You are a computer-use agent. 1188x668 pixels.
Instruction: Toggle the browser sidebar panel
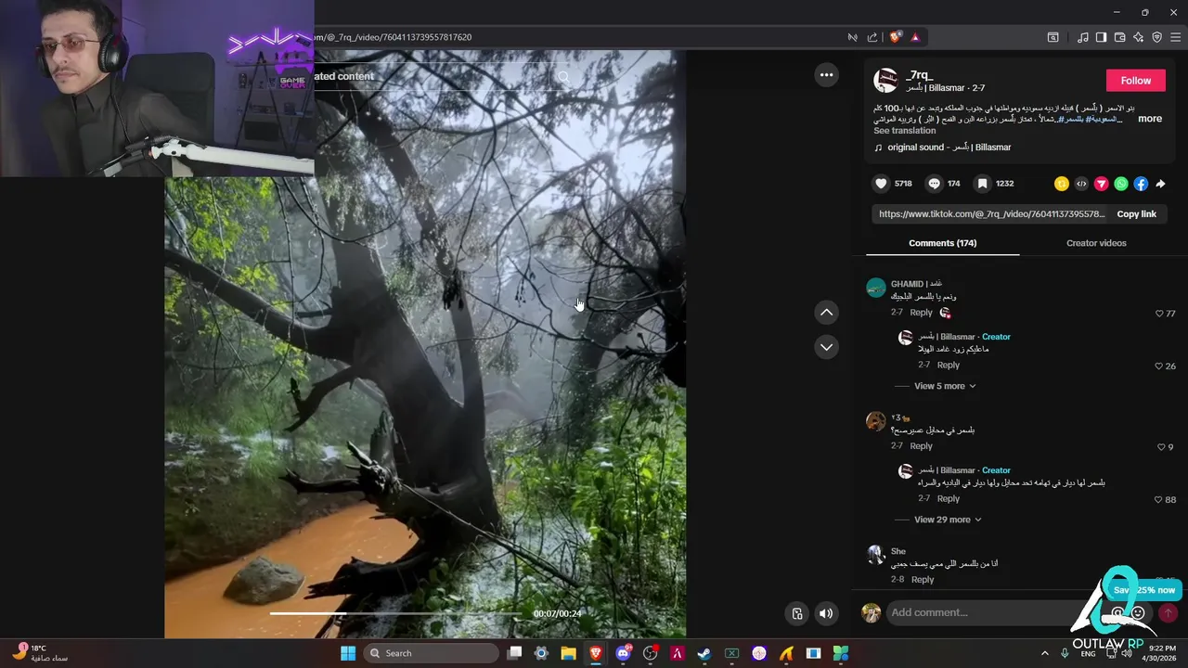[1101, 37]
